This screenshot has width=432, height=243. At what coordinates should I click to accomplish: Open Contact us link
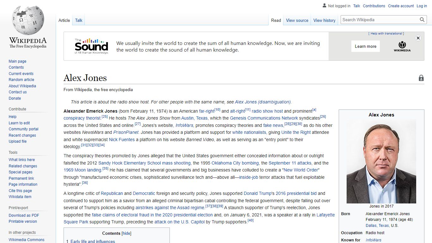[18, 92]
